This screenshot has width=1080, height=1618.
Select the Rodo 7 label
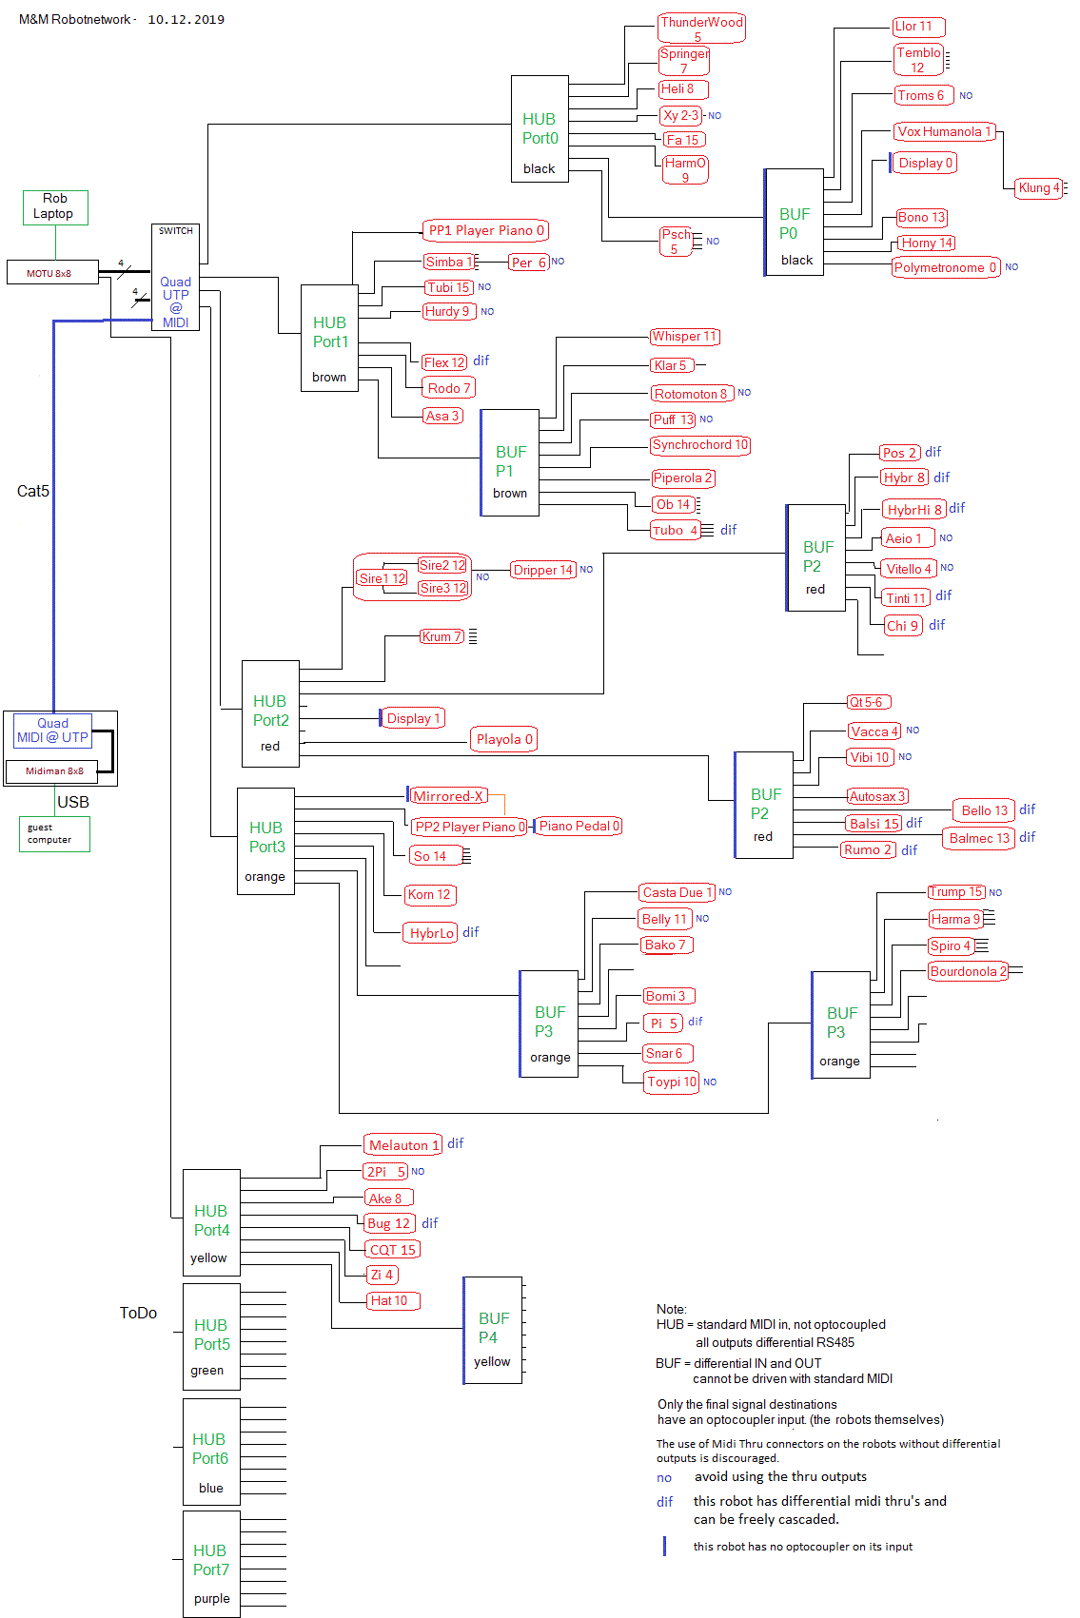pyautogui.click(x=448, y=388)
